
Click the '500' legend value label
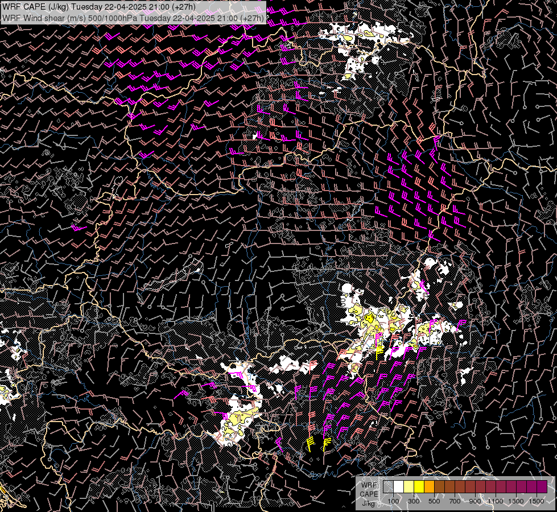click(x=434, y=501)
